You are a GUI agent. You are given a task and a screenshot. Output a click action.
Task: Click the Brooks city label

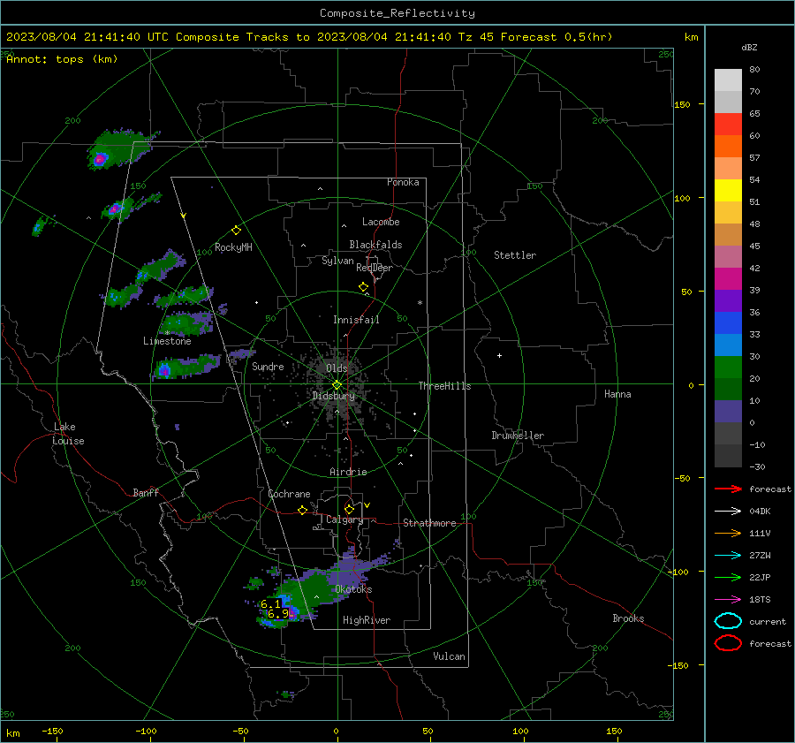pos(628,618)
